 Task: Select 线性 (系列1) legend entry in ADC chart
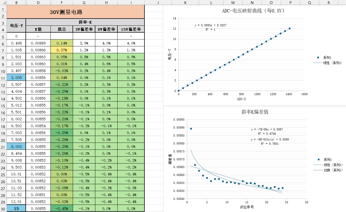point(328,63)
